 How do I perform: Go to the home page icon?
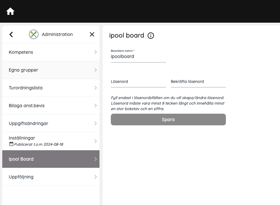[10, 11]
